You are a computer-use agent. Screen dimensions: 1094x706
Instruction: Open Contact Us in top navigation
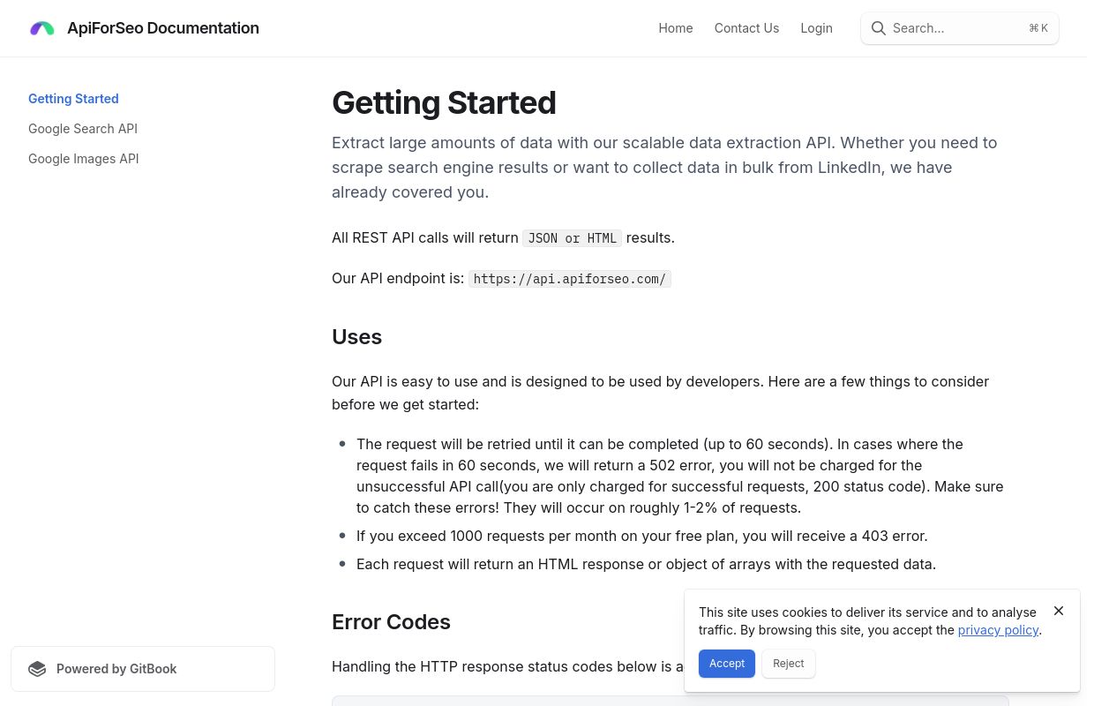coord(746,28)
